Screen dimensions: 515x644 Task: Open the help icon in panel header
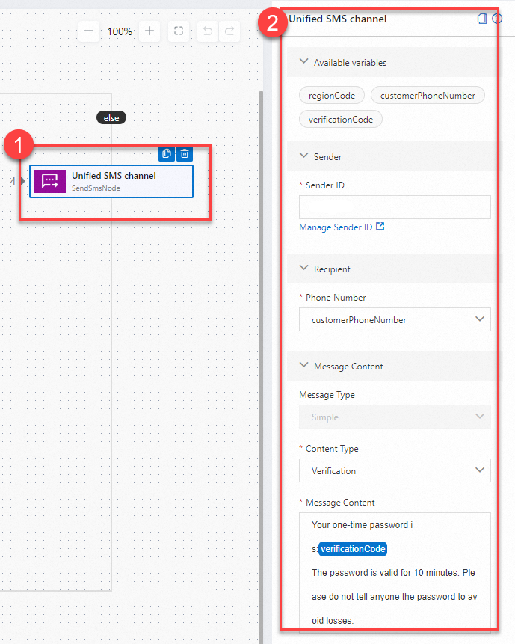click(496, 19)
